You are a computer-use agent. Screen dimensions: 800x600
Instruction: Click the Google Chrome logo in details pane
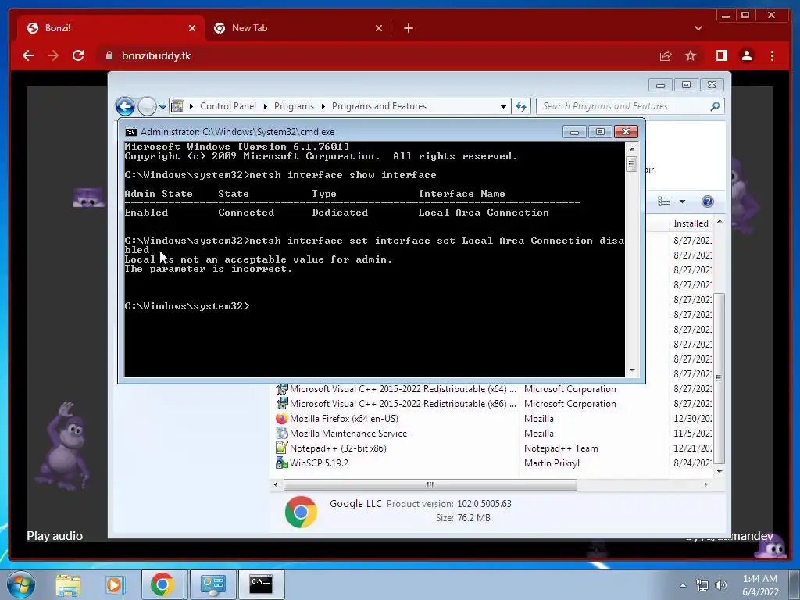tap(301, 512)
